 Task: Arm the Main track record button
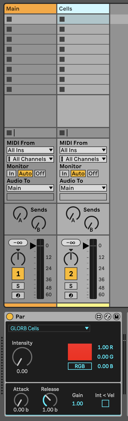pos(18,295)
